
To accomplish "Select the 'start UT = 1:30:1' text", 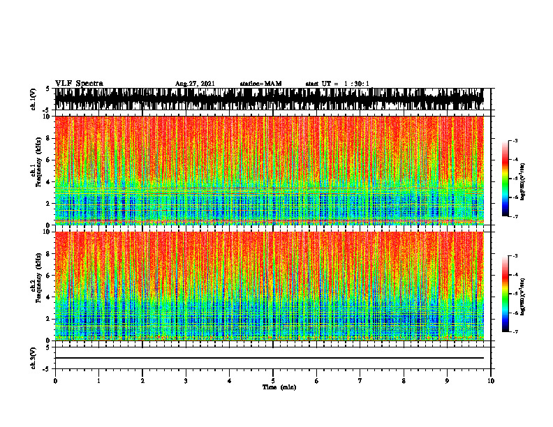I will tap(337, 84).
